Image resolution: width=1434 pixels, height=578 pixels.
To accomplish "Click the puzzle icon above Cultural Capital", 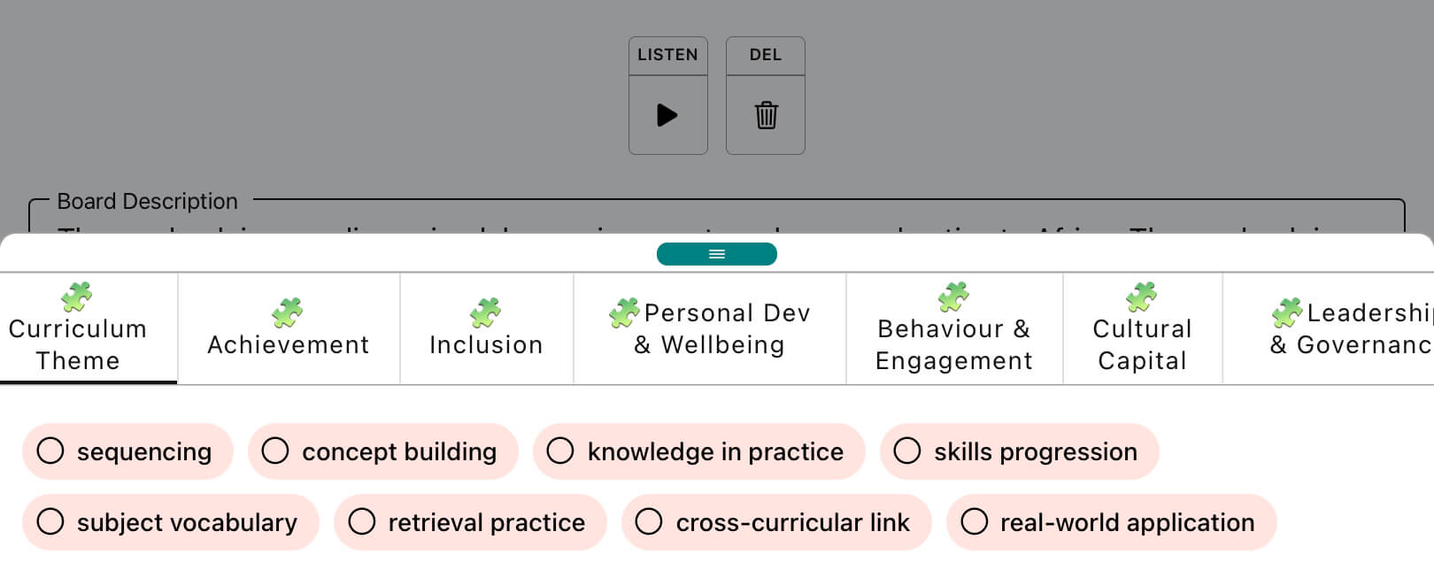I will pyautogui.click(x=1142, y=296).
